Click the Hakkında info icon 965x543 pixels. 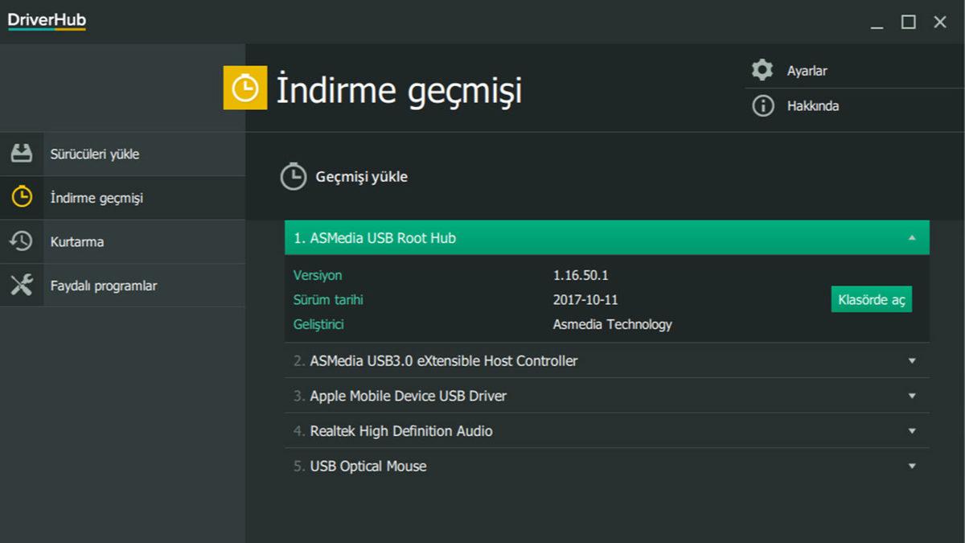pyautogui.click(x=762, y=105)
